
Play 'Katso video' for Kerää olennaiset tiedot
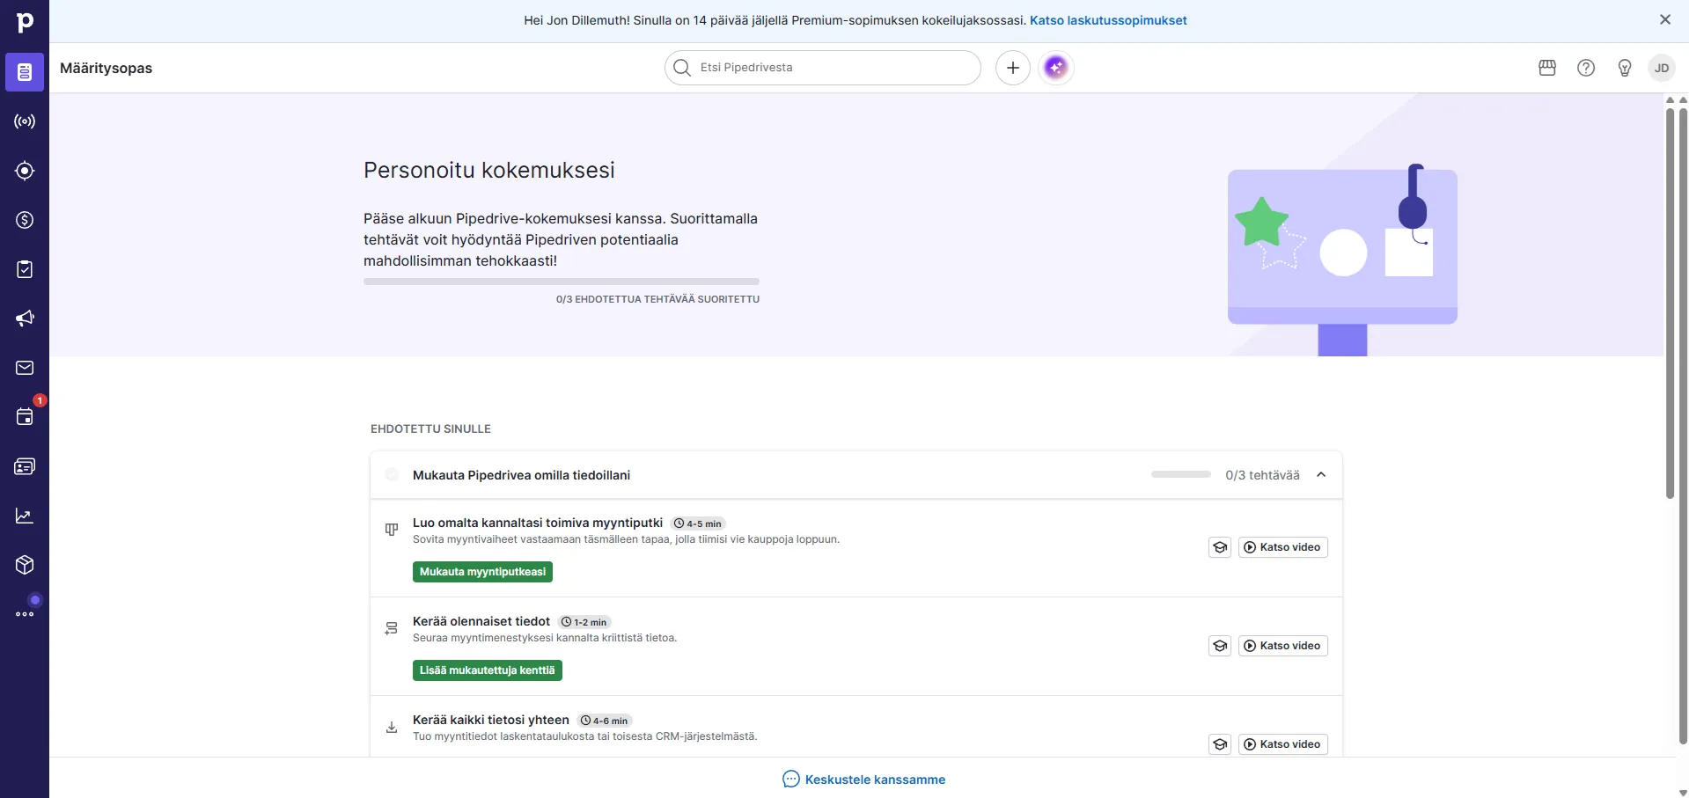(x=1282, y=645)
